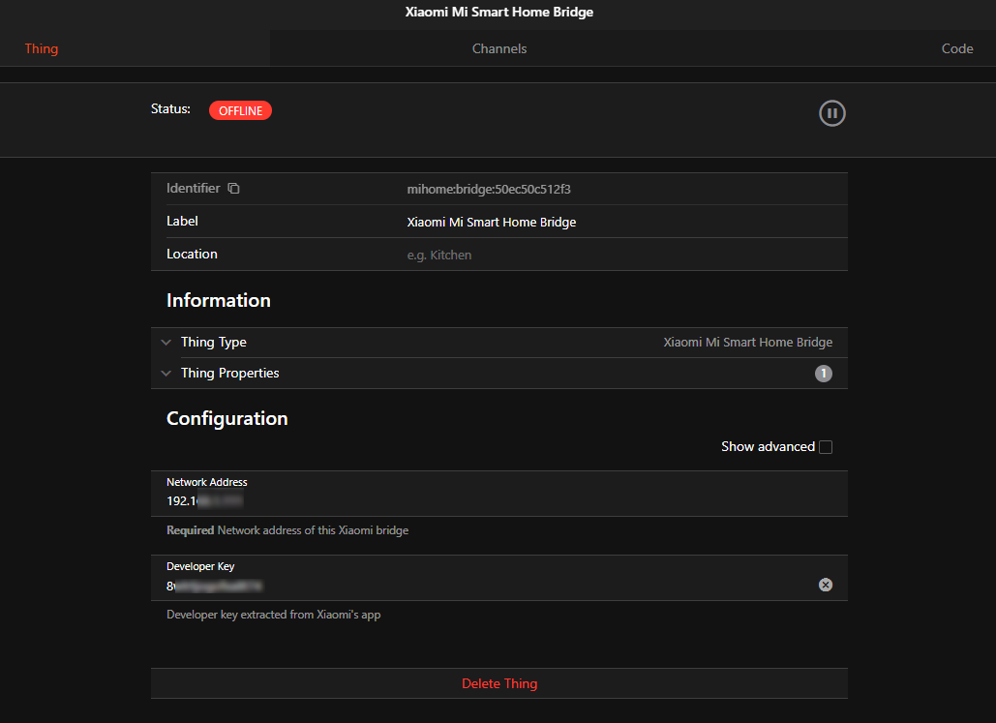Tick the Show advanced checkbox
The width and height of the screenshot is (996, 723).
pyautogui.click(x=825, y=447)
